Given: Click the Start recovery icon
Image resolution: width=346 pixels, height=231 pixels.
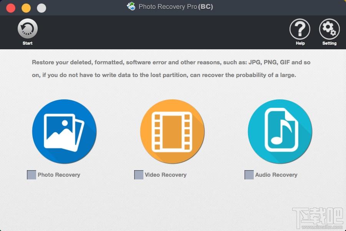Looking at the screenshot, I should click(28, 29).
